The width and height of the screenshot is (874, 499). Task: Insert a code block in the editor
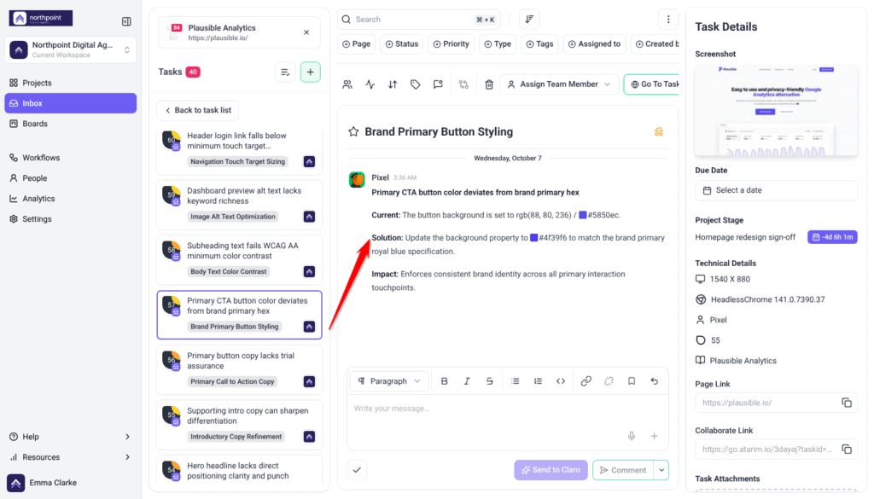tap(561, 381)
